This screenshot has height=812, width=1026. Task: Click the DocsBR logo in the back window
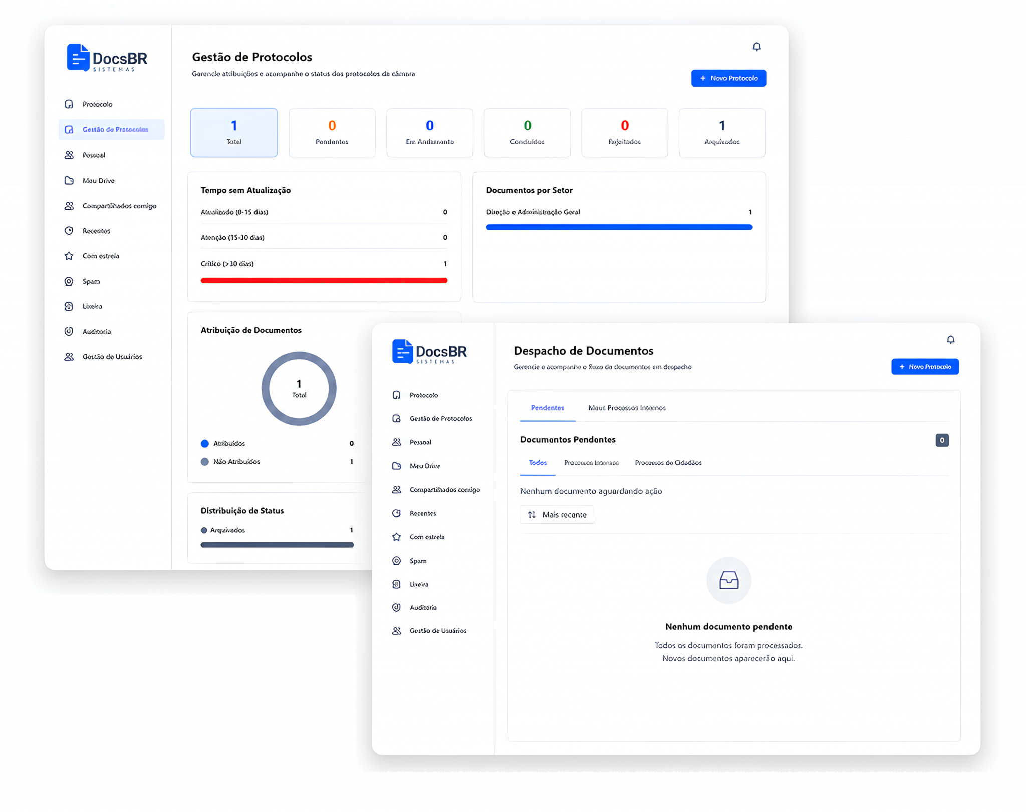(x=107, y=58)
